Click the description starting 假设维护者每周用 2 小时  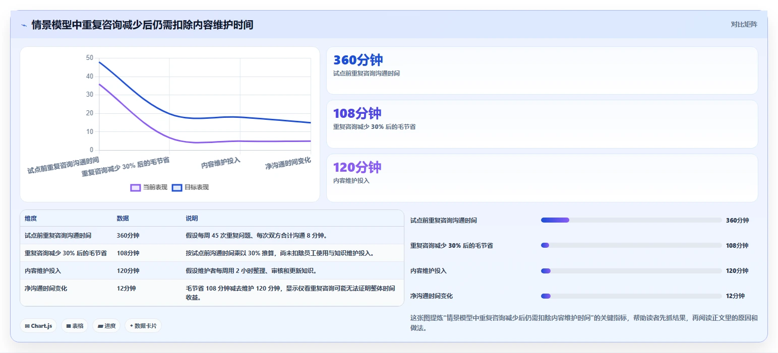point(252,270)
